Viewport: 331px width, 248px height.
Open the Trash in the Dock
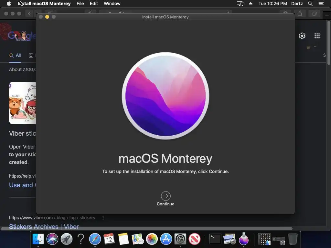[293, 239]
